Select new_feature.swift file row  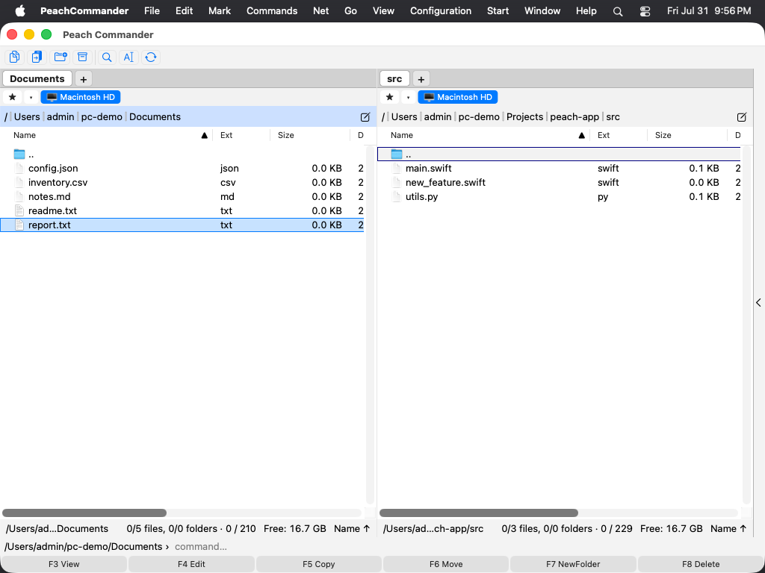[x=559, y=182]
